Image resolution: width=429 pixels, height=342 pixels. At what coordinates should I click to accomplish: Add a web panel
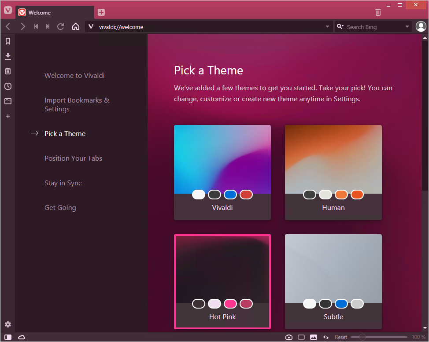[x=8, y=116]
